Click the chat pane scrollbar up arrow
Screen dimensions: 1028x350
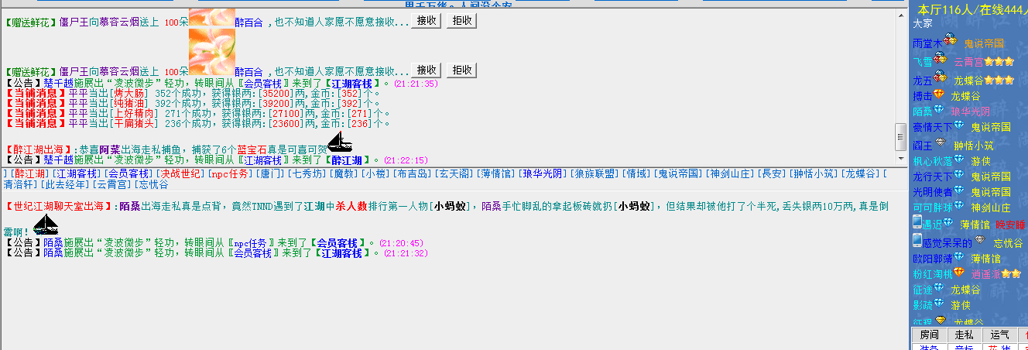[x=900, y=15]
